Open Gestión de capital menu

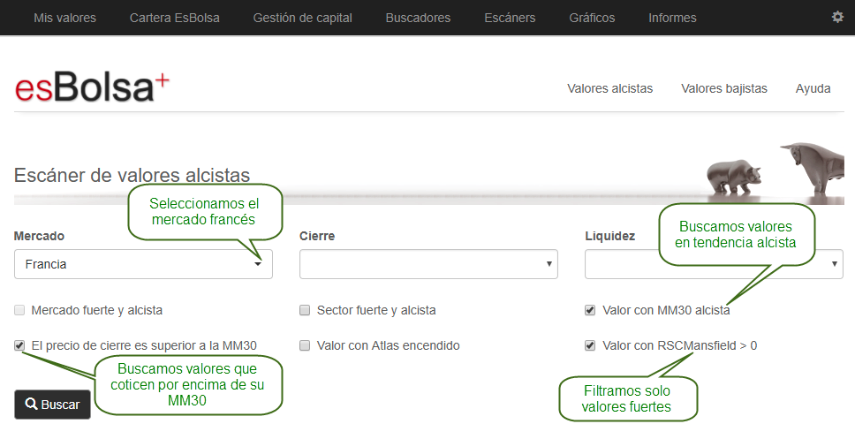coord(302,18)
